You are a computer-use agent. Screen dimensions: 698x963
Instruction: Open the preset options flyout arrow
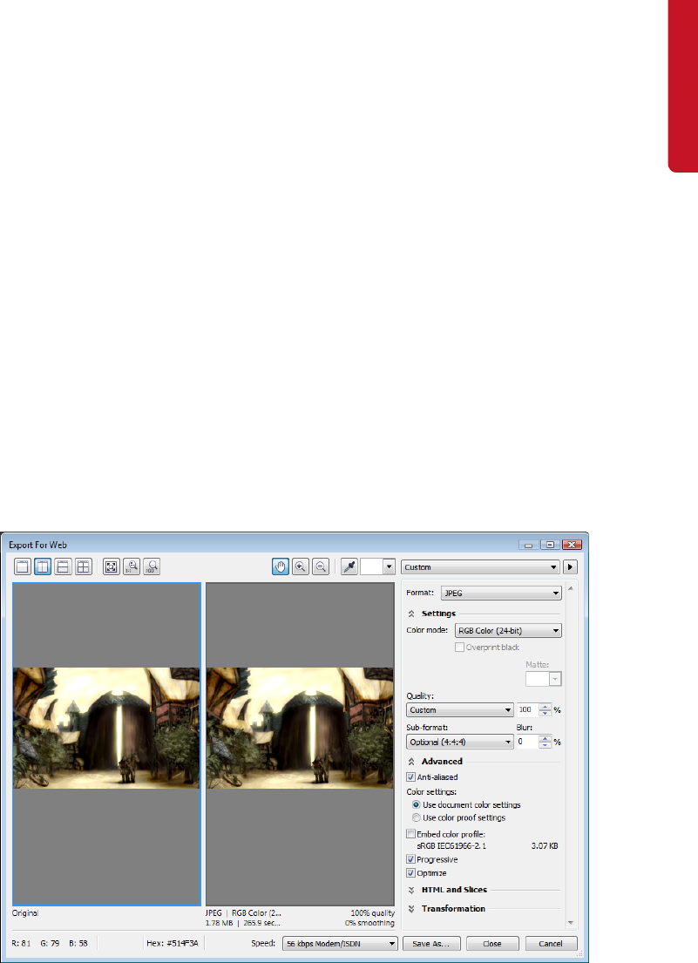tap(570, 566)
